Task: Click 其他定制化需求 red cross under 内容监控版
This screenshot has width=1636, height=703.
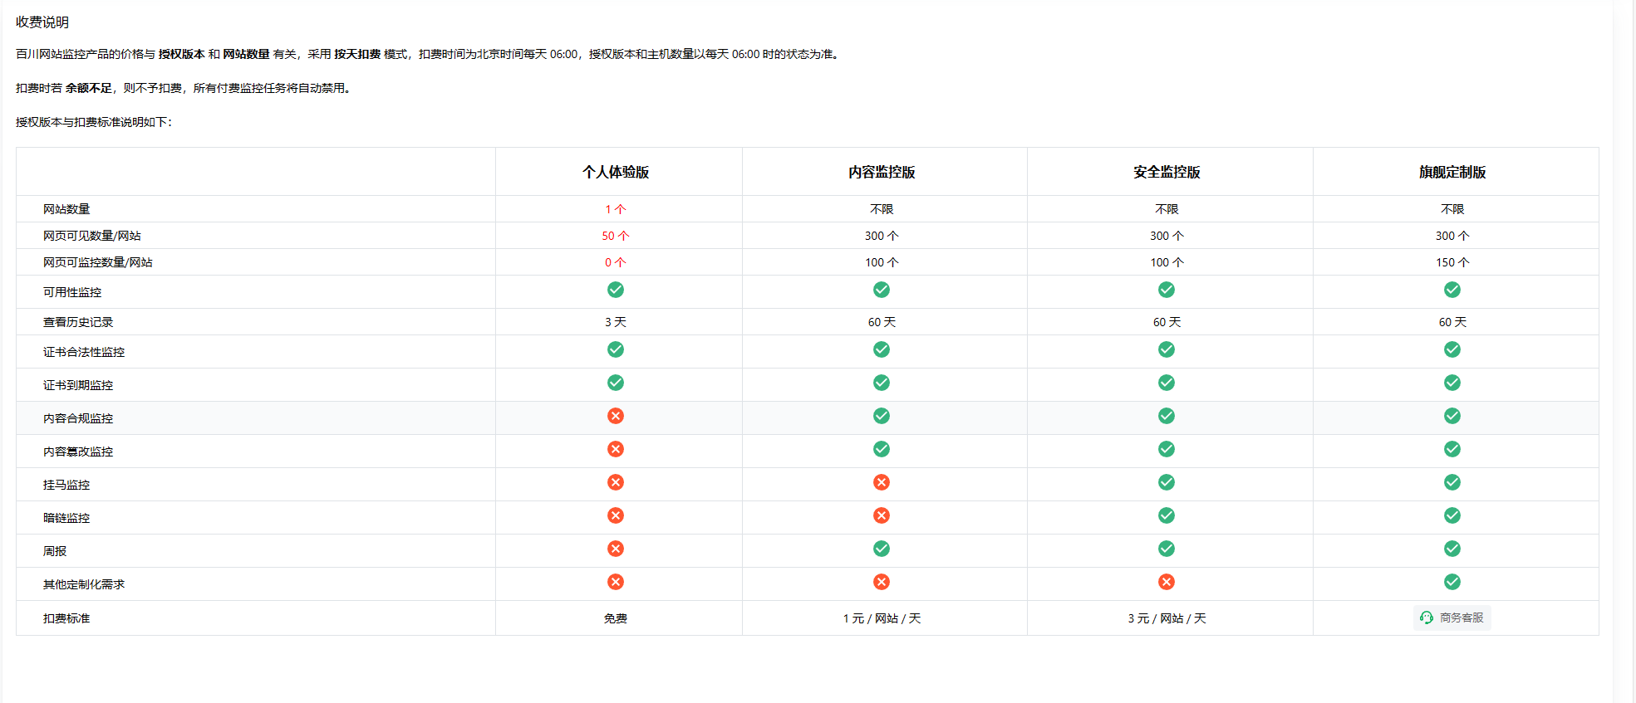Action: [882, 582]
